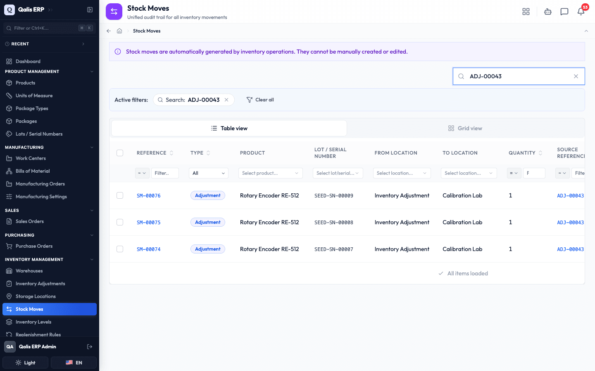Log out using the sign-out icon

point(90,347)
